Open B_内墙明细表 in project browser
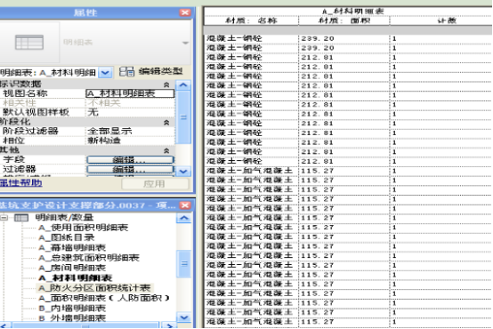Image resolution: width=493 pixels, height=329 pixels. [x=72, y=308]
